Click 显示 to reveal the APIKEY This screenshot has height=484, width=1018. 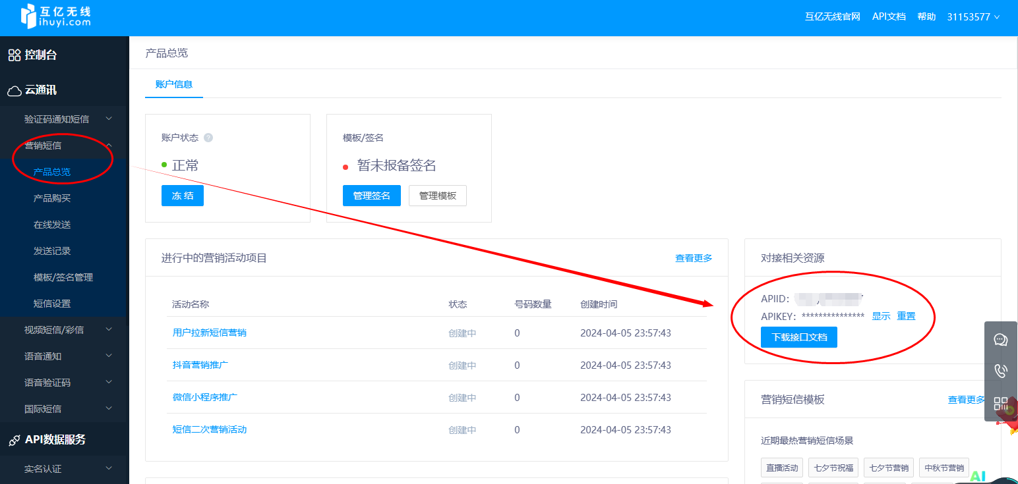point(881,316)
